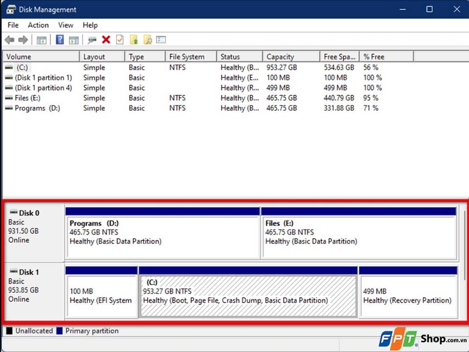This screenshot has height=352, width=469.
Task: Click the drive icon of Disk 1 partition 1
Action: pos(9,77)
